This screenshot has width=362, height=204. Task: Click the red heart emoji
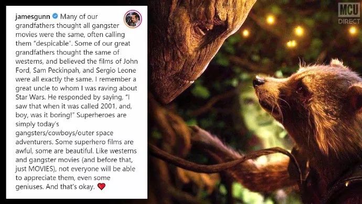click(101, 186)
